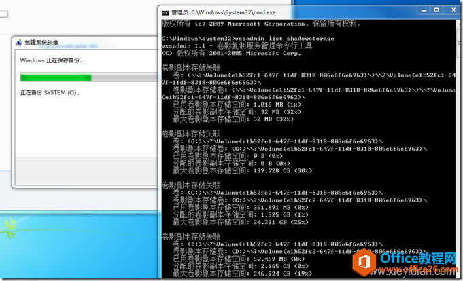Click the (G:) shadow storage volume line
This screenshot has width=463, height=281.
point(300,149)
